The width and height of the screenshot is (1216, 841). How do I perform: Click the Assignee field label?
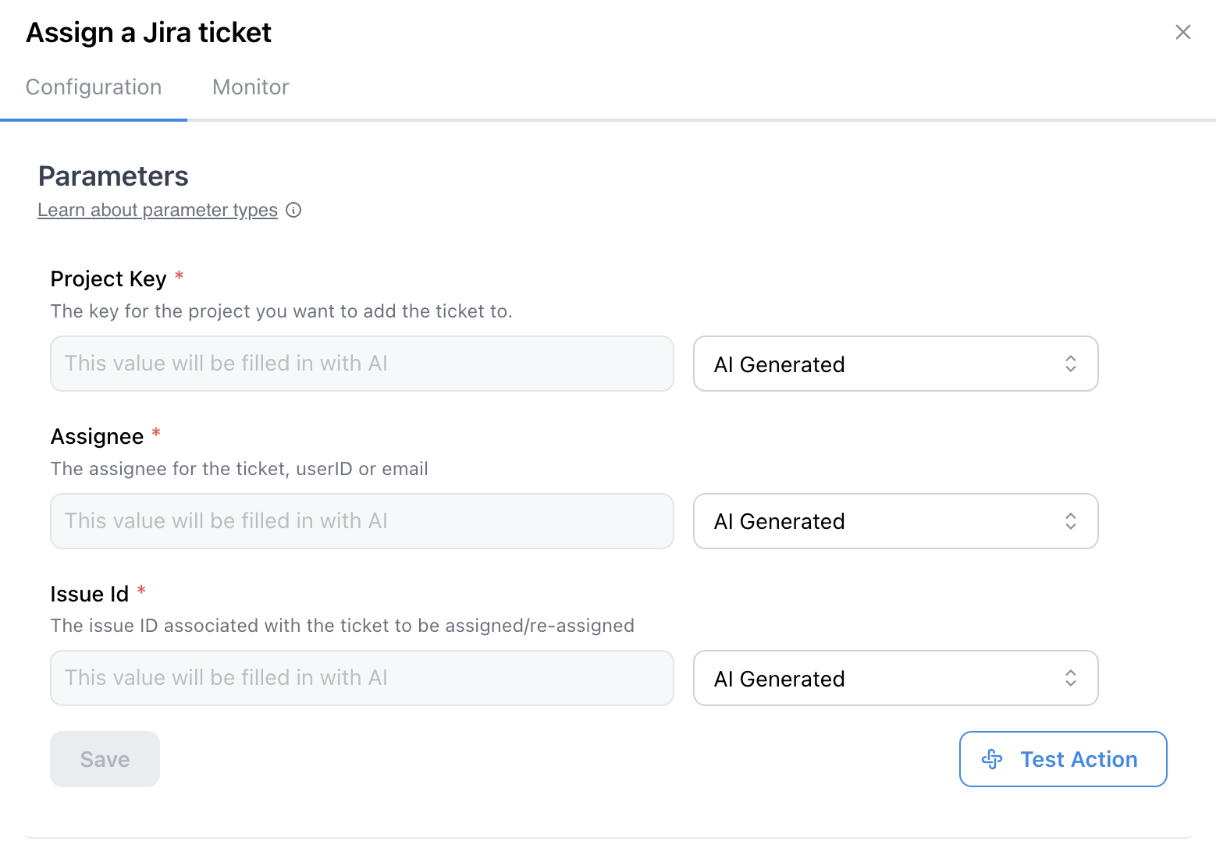(97, 437)
